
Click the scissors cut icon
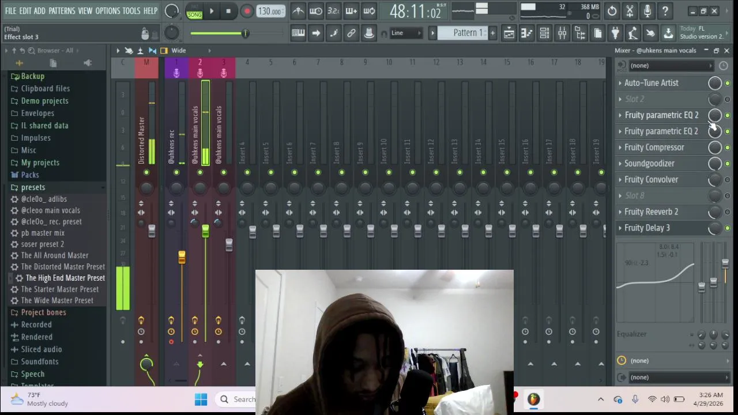coord(630,11)
